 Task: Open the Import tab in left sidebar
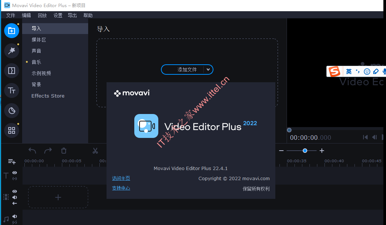tap(12, 31)
